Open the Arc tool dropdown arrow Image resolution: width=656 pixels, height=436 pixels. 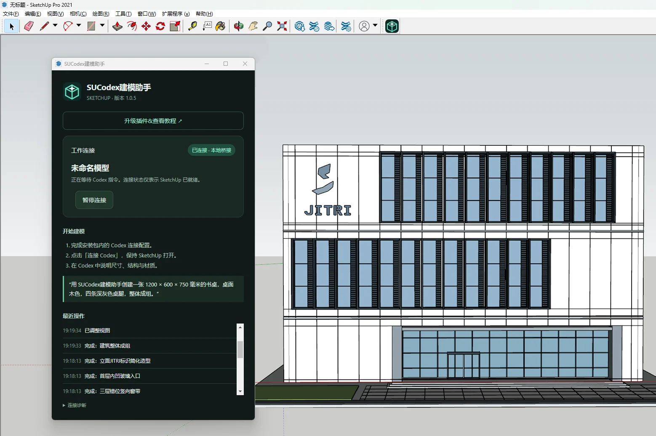coord(79,26)
